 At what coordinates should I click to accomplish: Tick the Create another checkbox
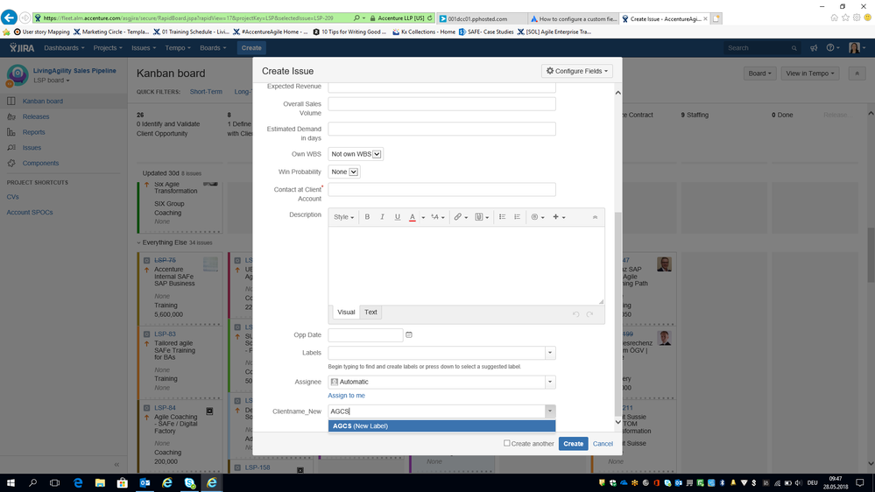(x=507, y=443)
